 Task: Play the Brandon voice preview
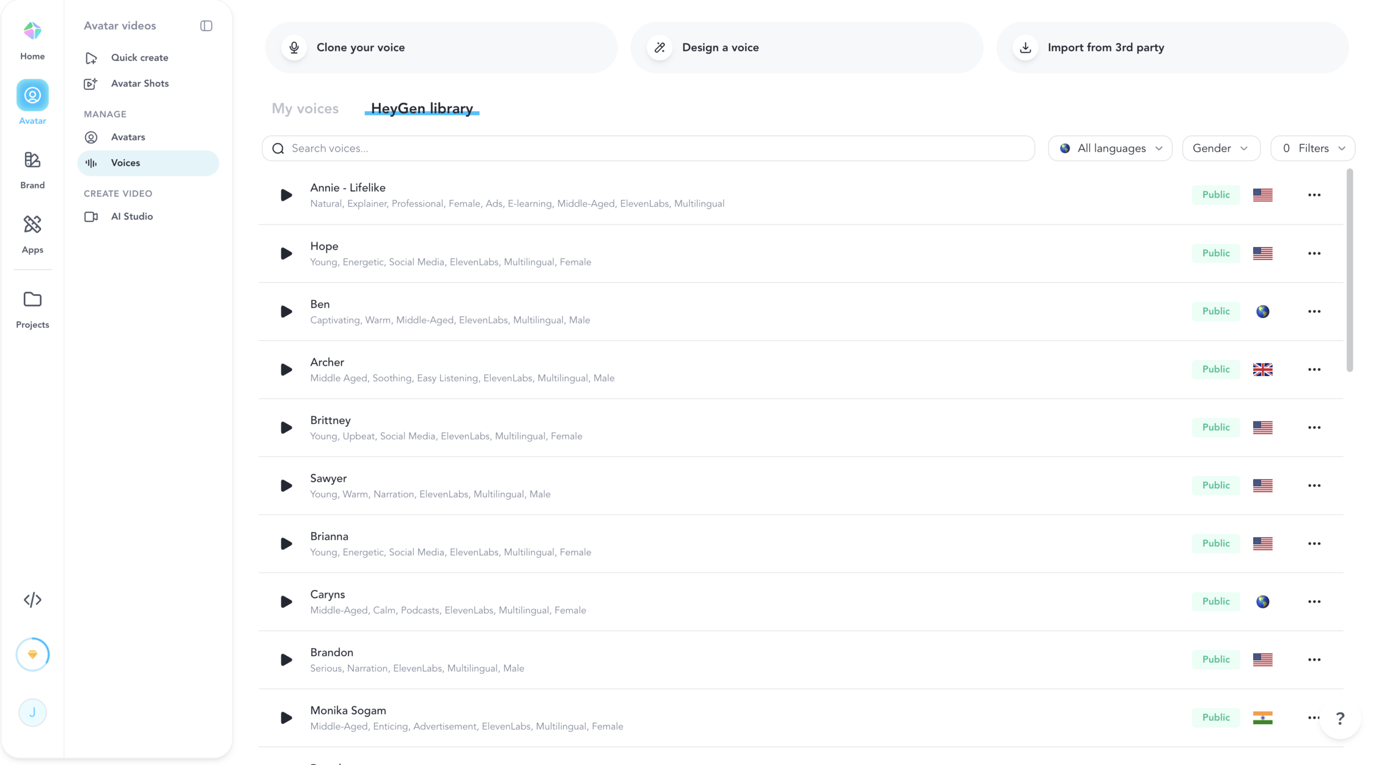[286, 659]
